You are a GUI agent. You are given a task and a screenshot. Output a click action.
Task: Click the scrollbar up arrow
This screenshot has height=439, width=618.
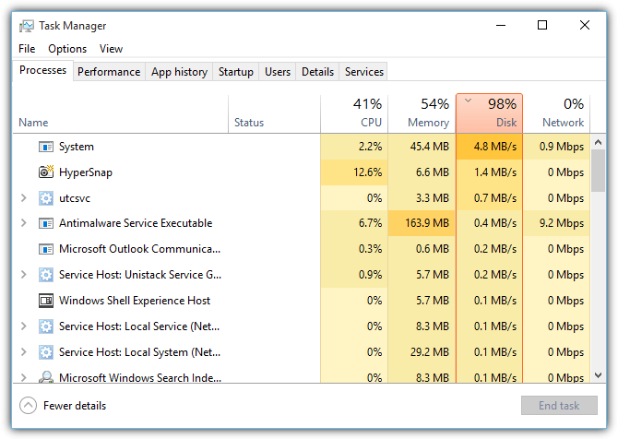pos(598,142)
